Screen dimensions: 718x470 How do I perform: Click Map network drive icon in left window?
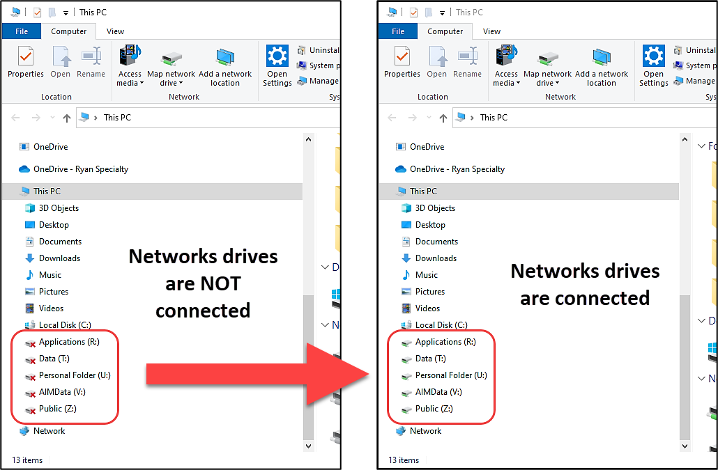pos(171,58)
